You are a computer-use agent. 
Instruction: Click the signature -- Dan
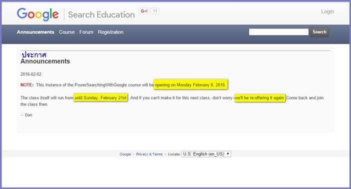coord(27,115)
